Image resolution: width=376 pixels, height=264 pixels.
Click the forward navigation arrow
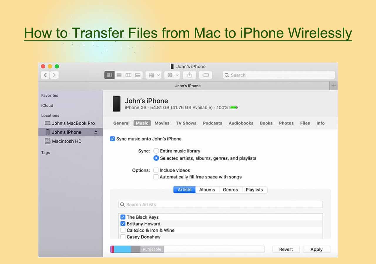pyautogui.click(x=54, y=75)
